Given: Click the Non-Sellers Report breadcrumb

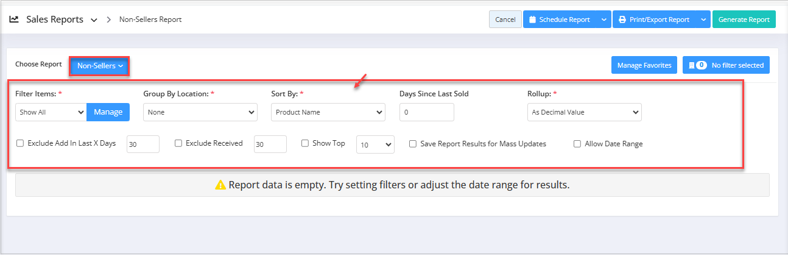Looking at the screenshot, I should click(150, 20).
